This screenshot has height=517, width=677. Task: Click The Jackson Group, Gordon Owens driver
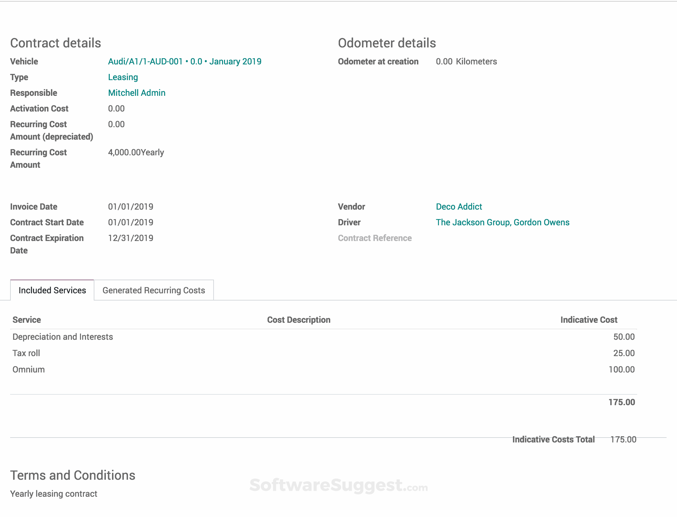pos(502,222)
